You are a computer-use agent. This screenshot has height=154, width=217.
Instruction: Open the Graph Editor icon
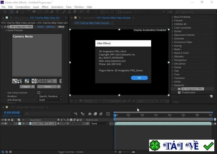(x=108, y=114)
